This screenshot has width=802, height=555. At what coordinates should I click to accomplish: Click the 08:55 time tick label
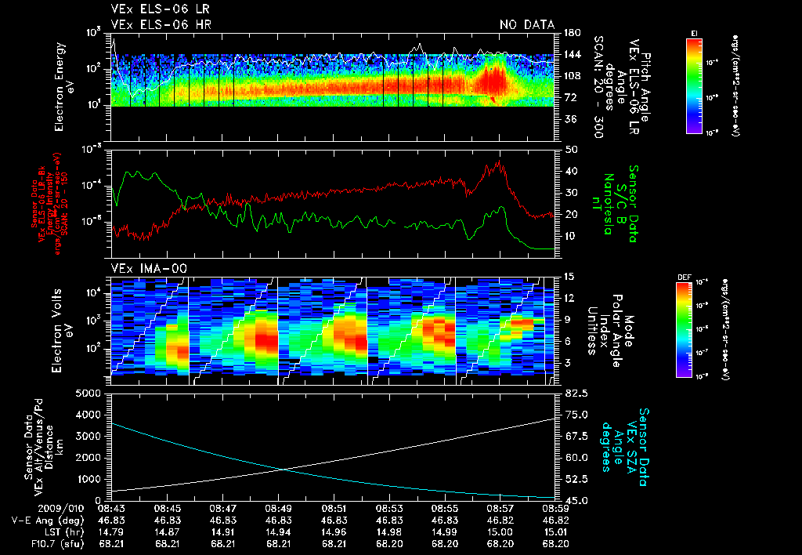pyautogui.click(x=445, y=509)
